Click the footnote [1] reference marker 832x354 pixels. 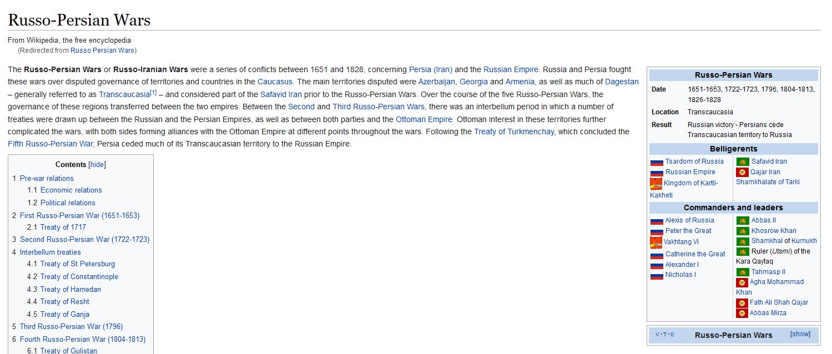point(154,93)
